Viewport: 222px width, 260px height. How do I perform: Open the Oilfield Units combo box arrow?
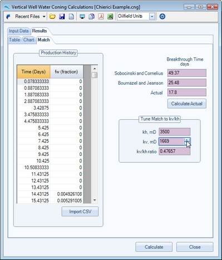tap(152, 17)
